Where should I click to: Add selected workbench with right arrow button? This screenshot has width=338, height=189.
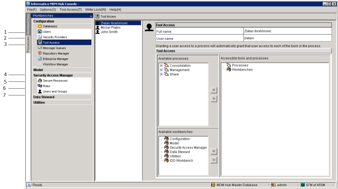[x=214, y=151]
